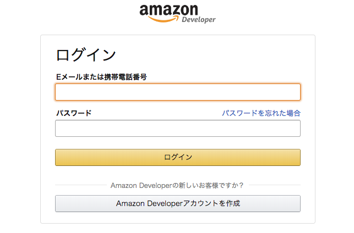Click Amazon Developerアカウントを作成 button
This screenshot has height=233, width=354.
pyautogui.click(x=178, y=203)
